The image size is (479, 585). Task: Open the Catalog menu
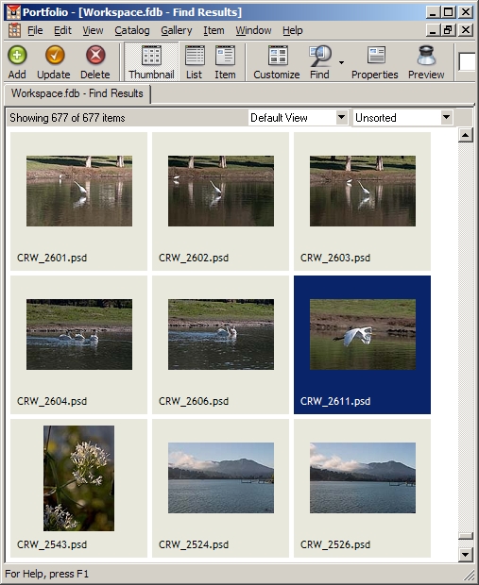click(x=132, y=30)
